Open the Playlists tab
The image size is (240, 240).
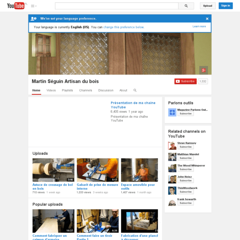(67, 90)
